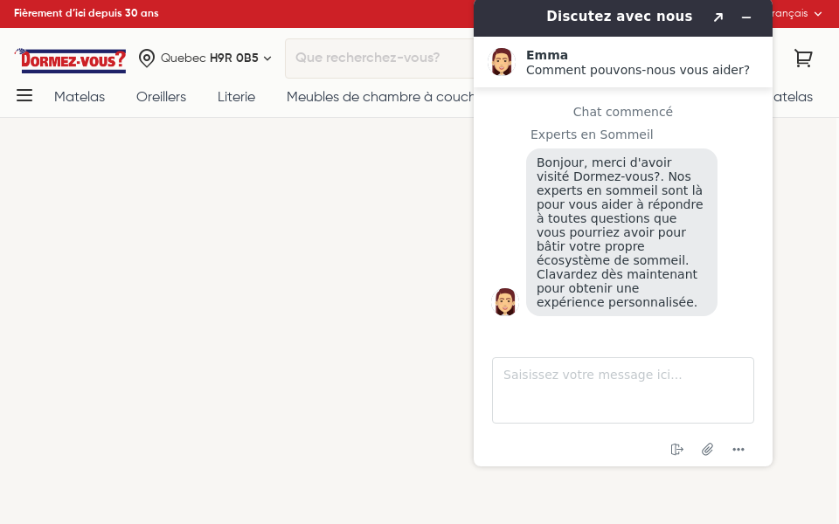Click the 'Que recherchez-vous?' search field
Image resolution: width=839 pixels, height=524 pixels.
point(376,59)
